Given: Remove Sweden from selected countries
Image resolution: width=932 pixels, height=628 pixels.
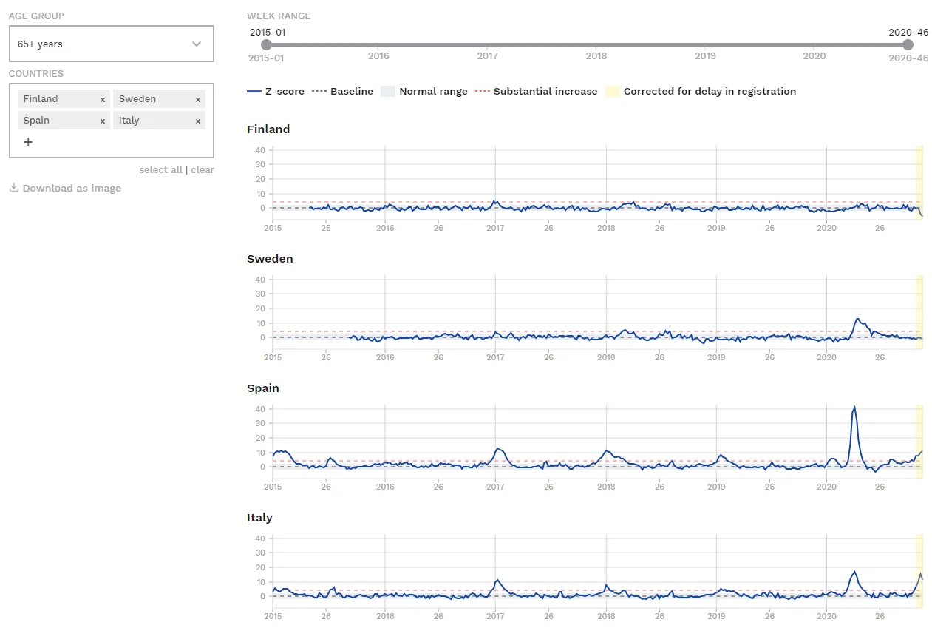Looking at the screenshot, I should point(197,99).
